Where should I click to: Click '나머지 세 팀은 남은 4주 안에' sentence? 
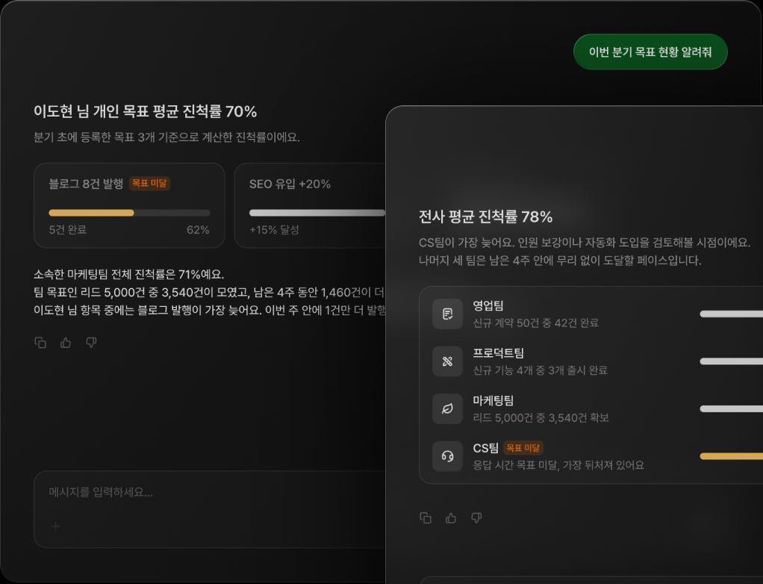[560, 261]
